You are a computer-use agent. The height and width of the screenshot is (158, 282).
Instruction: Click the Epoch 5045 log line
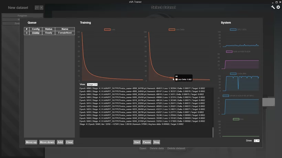point(142,121)
